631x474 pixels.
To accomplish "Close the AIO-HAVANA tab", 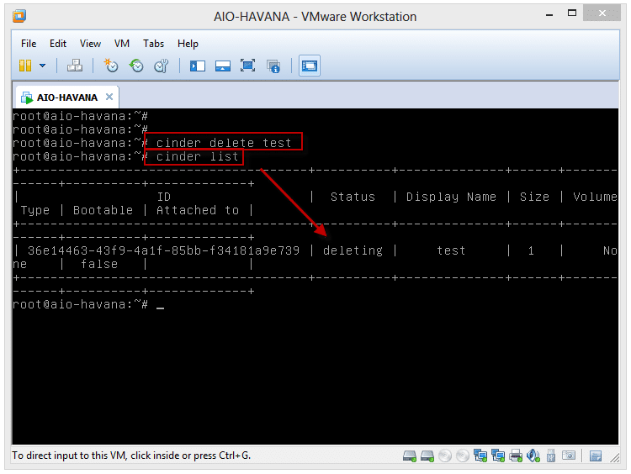I will (109, 97).
